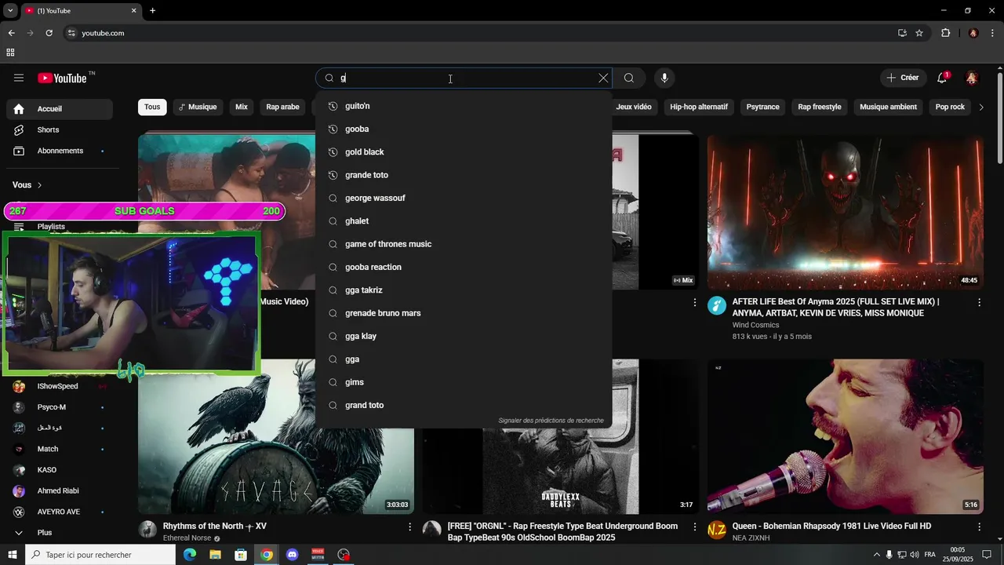Viewport: 1004px width, 565px height.
Task: Open File Explorer from taskbar
Action: (x=216, y=555)
